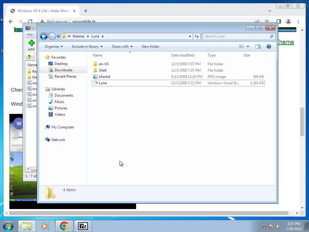This screenshot has width=309, height=232.
Task: Toggle the preview pane
Action: (258, 47)
